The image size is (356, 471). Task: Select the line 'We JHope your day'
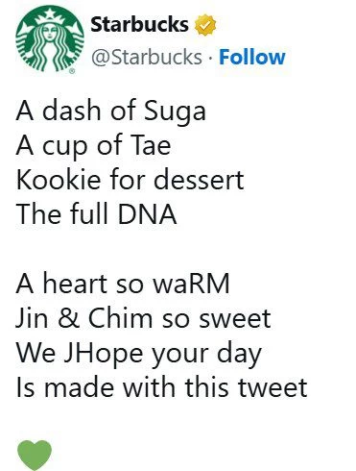[139, 355]
